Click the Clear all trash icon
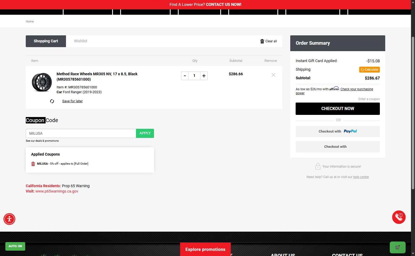The image size is (415, 256). [x=262, y=41]
